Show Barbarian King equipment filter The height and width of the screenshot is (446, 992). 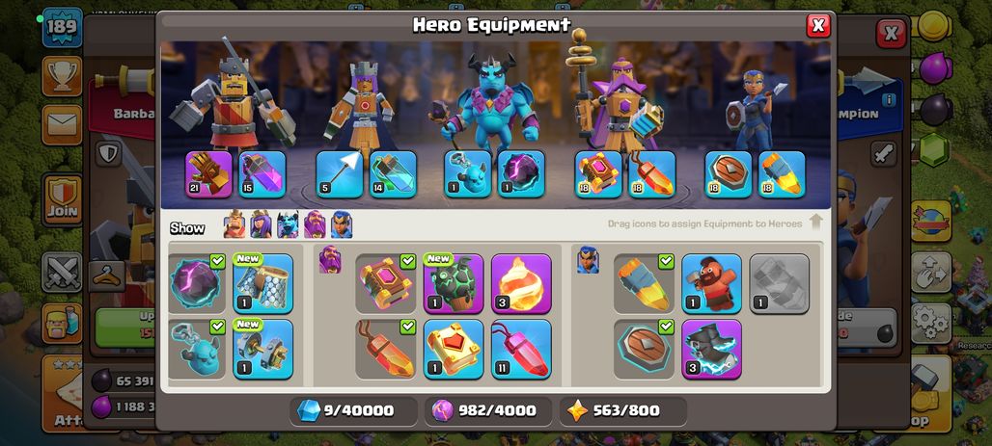tap(234, 224)
